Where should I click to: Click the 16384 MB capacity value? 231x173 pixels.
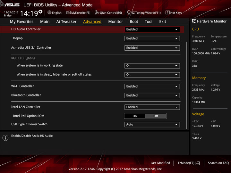pyautogui.click(x=198, y=102)
